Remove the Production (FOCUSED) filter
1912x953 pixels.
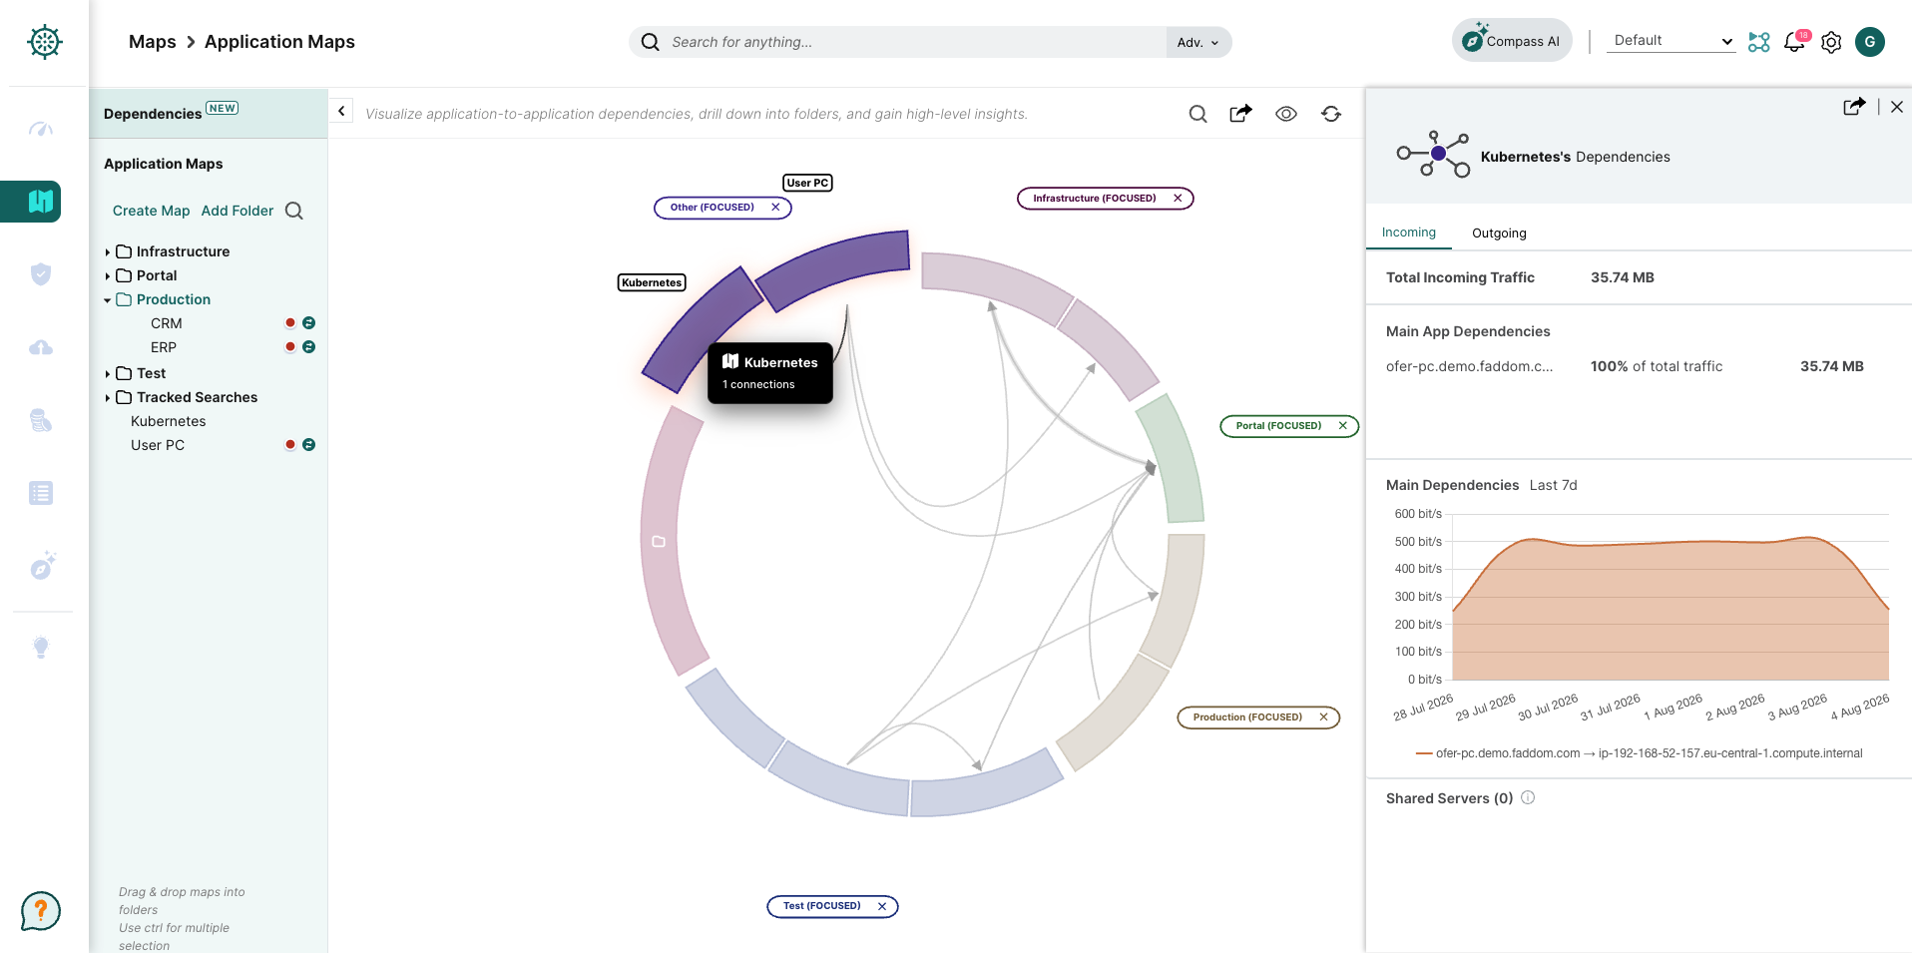(1323, 717)
